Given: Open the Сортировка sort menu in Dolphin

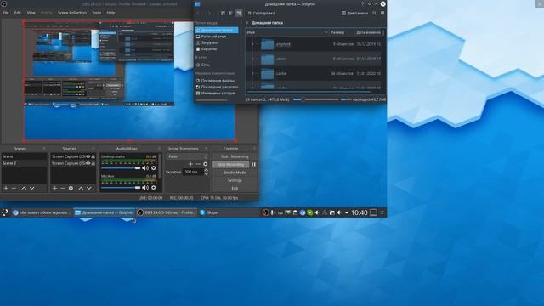Looking at the screenshot, I should (261, 14).
